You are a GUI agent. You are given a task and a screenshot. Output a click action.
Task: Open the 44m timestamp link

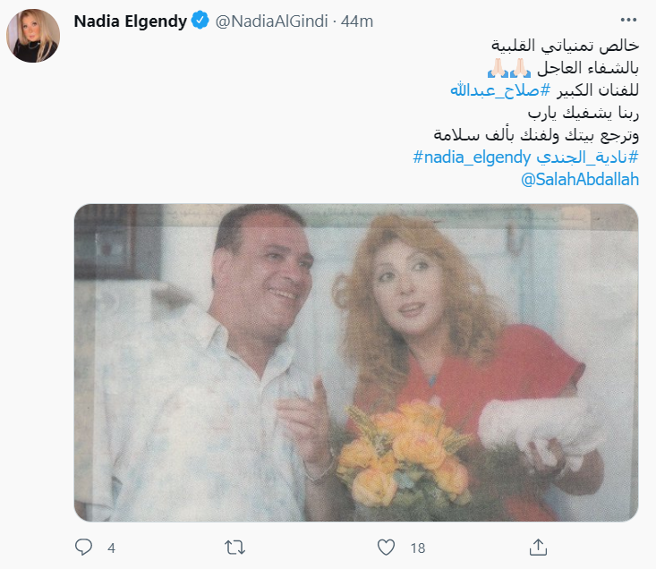357,21
